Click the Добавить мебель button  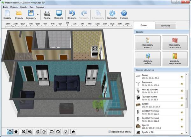(147, 58)
